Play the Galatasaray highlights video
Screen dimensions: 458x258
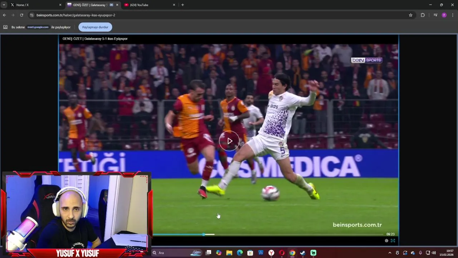(229, 141)
